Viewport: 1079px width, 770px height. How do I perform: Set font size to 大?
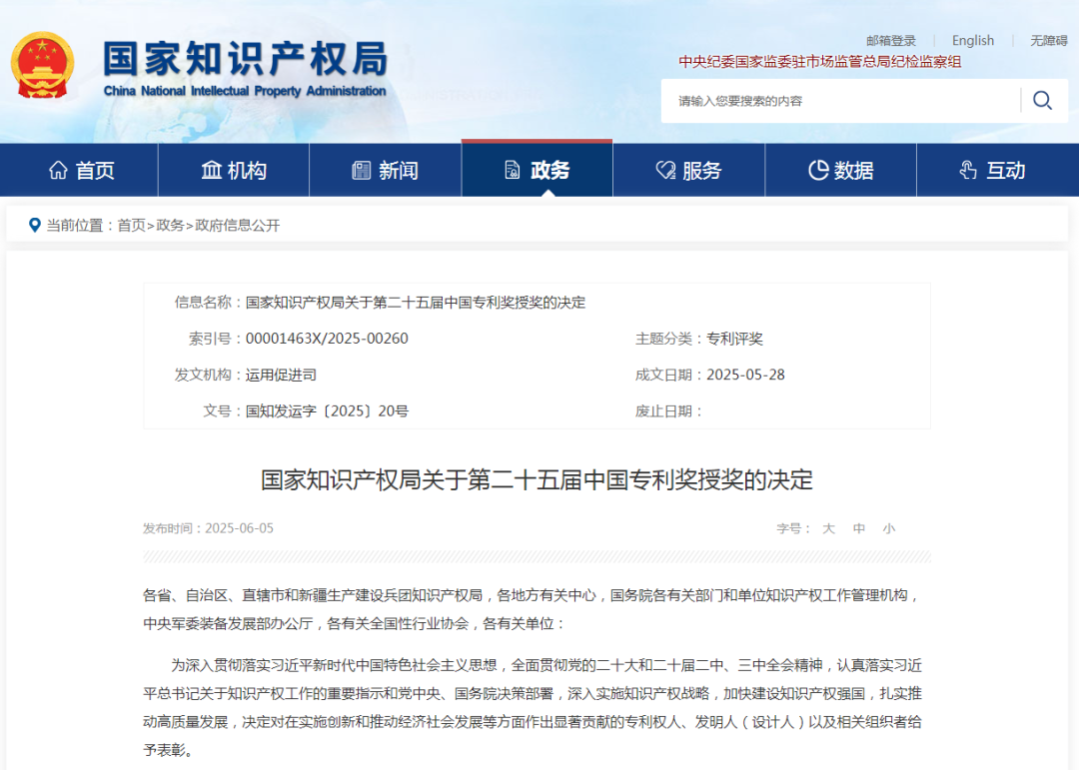coord(828,528)
